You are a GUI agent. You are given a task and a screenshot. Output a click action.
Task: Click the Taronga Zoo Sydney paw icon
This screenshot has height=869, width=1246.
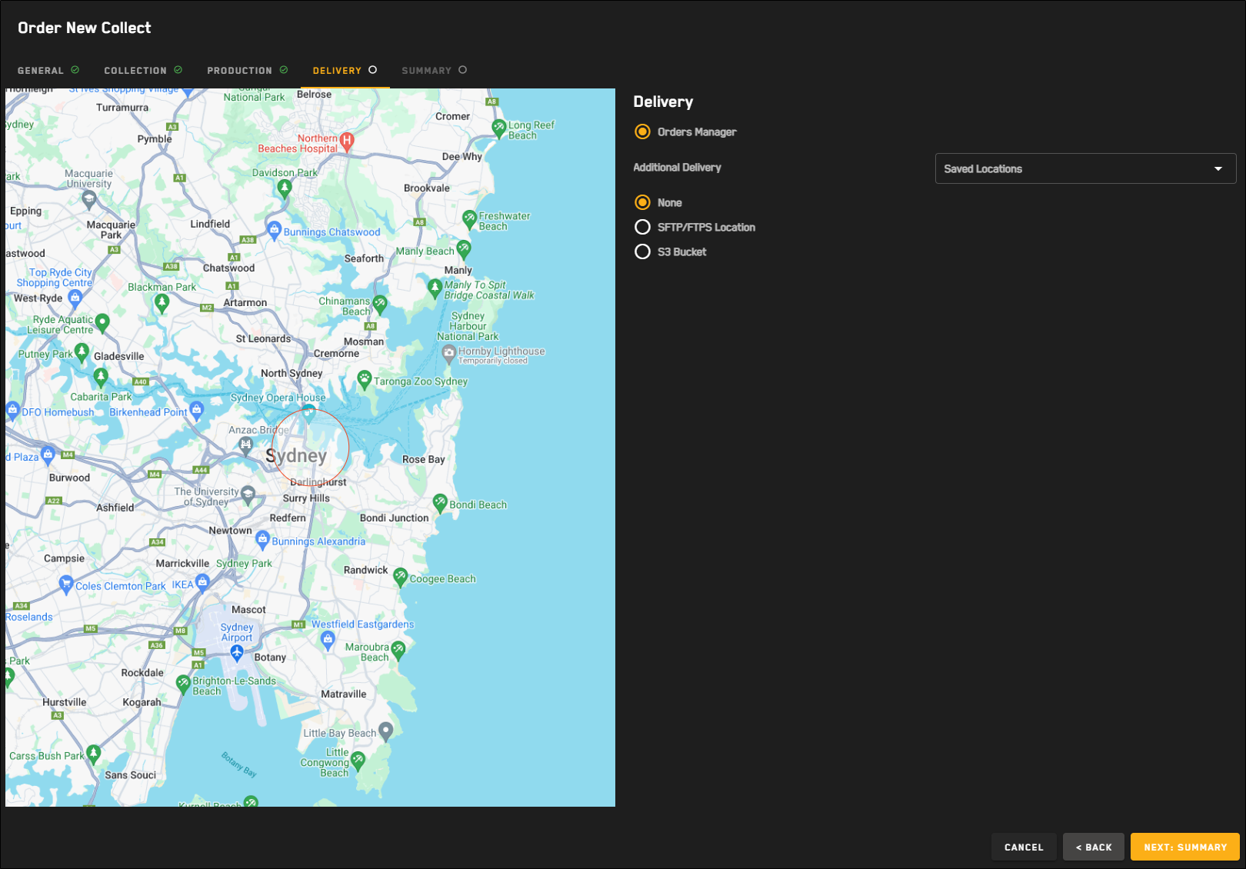pos(365,378)
